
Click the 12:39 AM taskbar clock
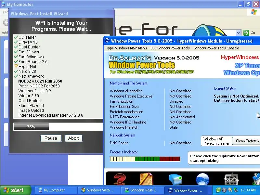[248, 190]
